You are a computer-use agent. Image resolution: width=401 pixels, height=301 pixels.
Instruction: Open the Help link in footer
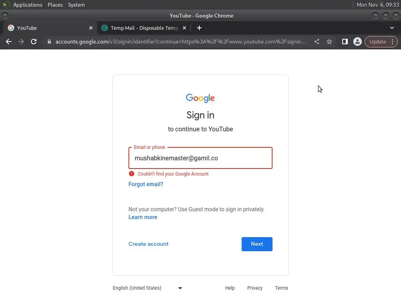[229, 288]
